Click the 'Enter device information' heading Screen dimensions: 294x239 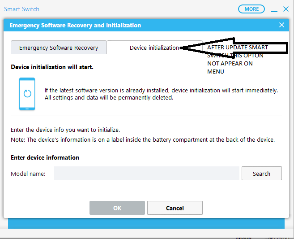pyautogui.click(x=45, y=157)
